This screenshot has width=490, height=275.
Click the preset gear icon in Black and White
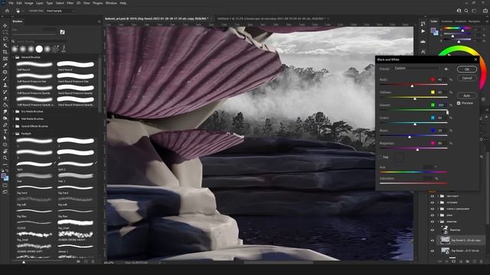[x=446, y=69]
